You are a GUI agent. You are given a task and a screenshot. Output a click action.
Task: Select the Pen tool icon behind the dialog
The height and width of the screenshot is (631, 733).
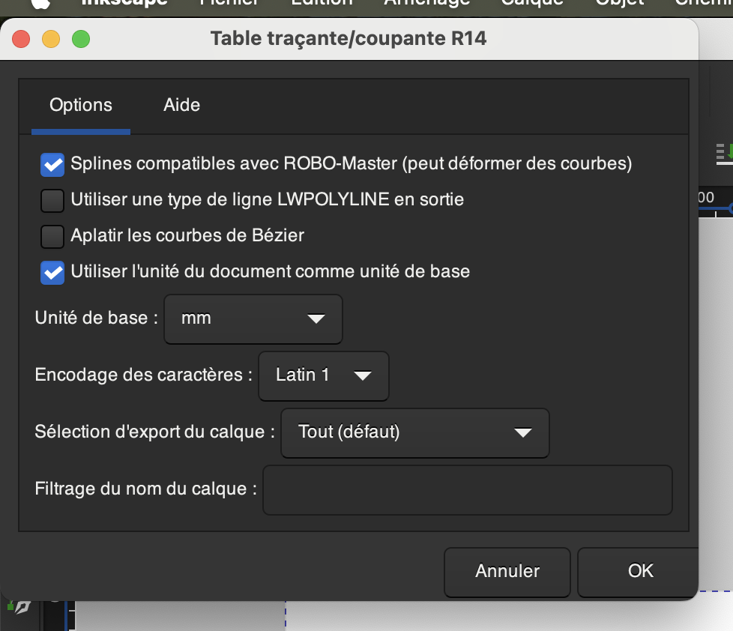point(21,607)
